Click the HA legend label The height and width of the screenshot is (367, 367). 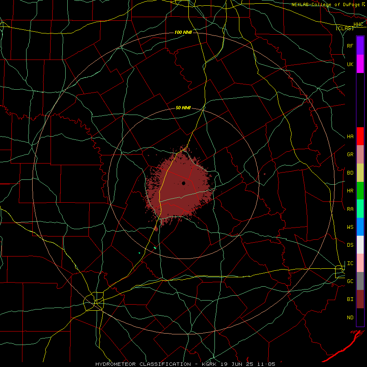[350, 137]
